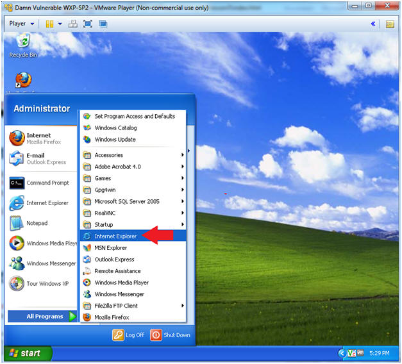Launch Windows Media Player from programs list

133,283
